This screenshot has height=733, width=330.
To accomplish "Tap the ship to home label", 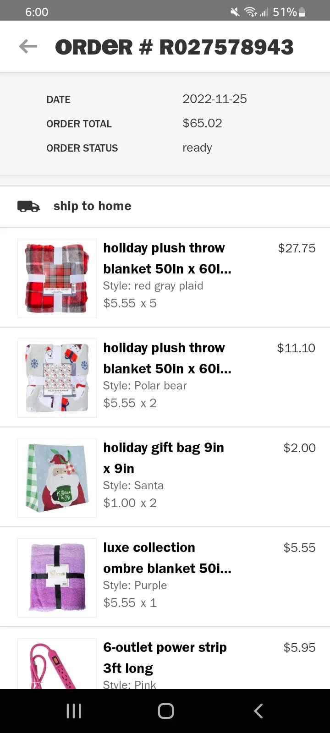I will pyautogui.click(x=92, y=206).
